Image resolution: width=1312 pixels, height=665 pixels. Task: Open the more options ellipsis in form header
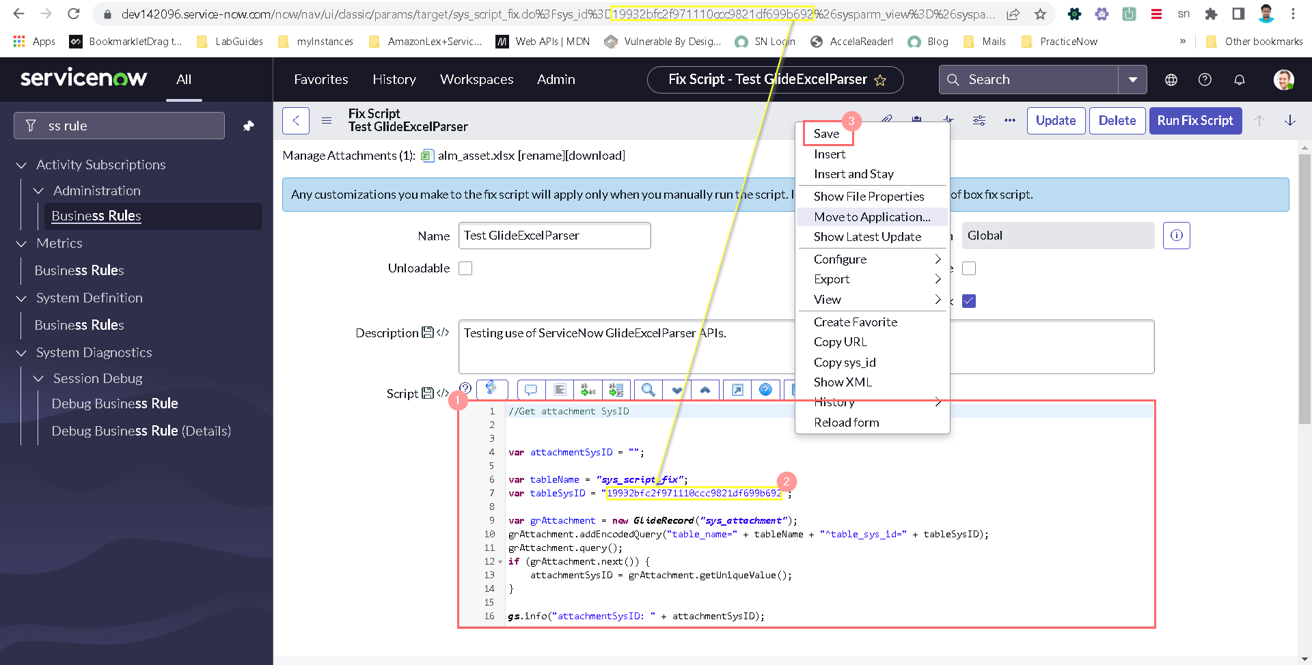[x=1010, y=121]
